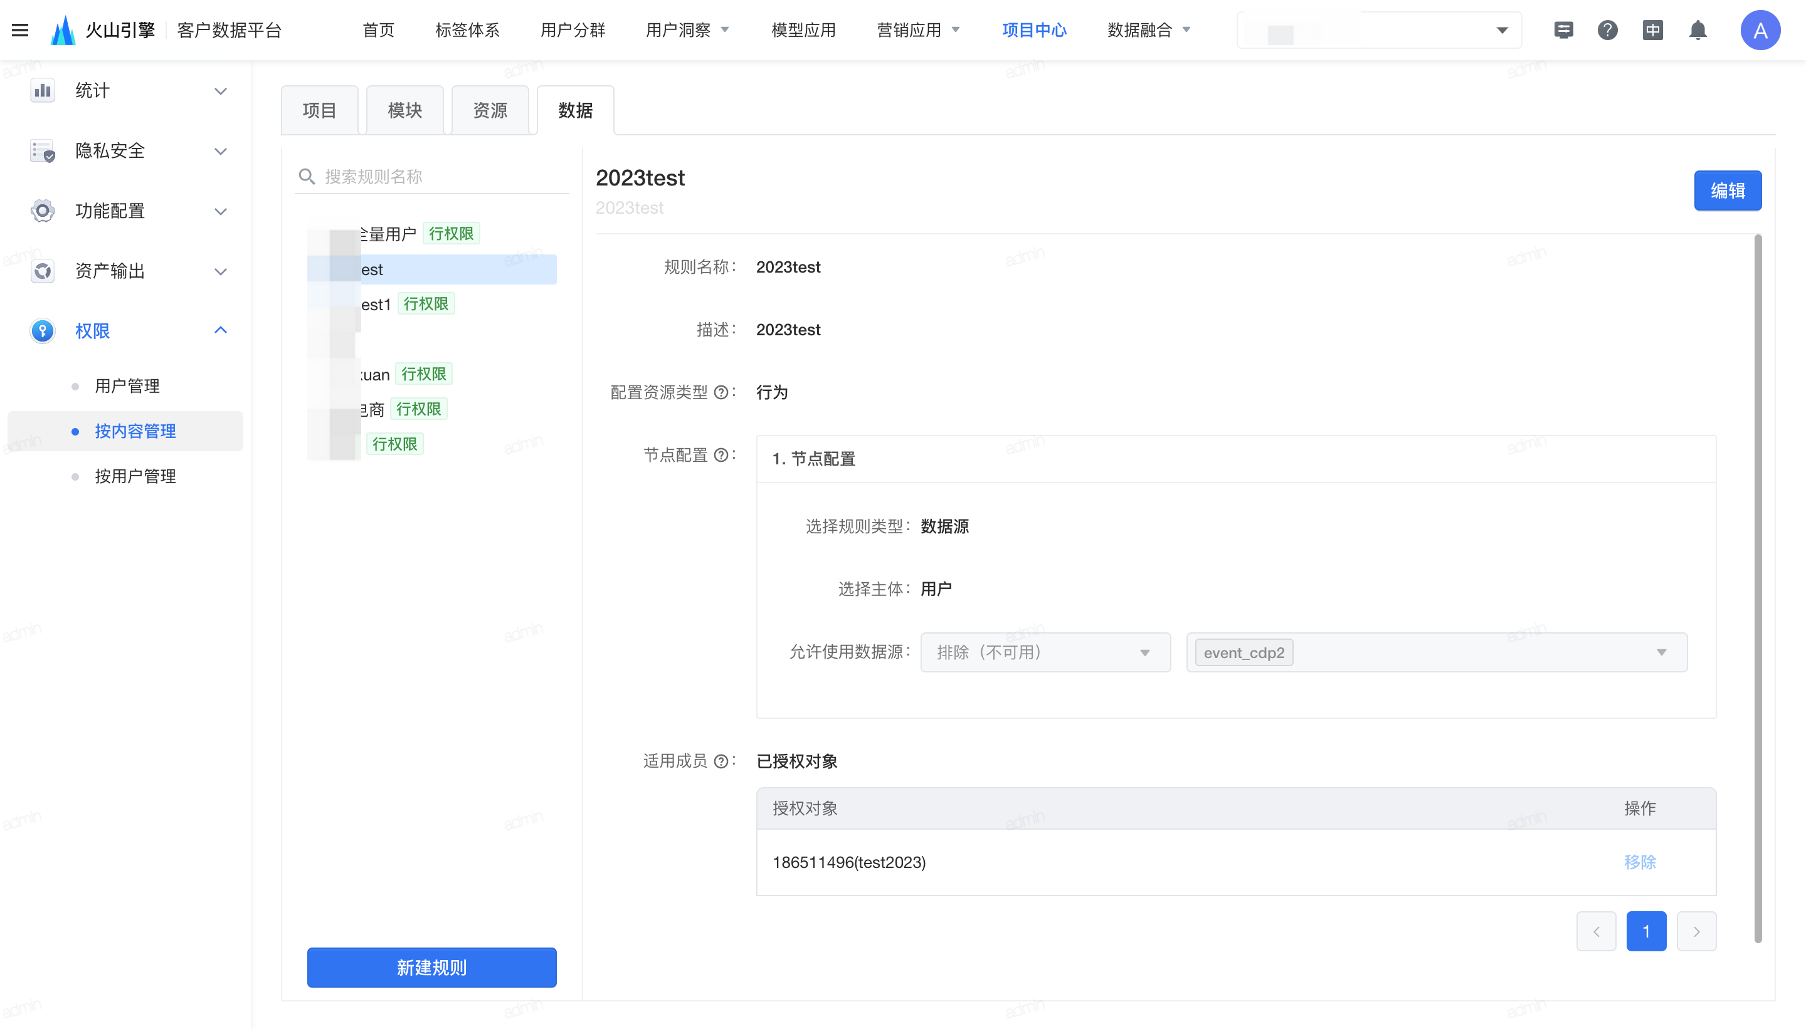Open notifications bell icon
1806x1029 pixels.
tap(1698, 30)
